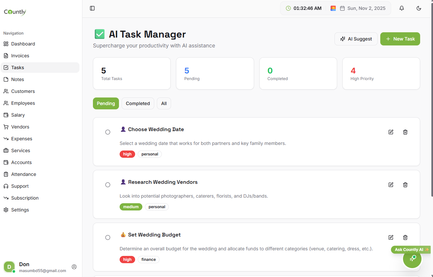Click the clock time 01:32:46 AM
Viewport: 433px width, 277px height.
coord(307,8)
